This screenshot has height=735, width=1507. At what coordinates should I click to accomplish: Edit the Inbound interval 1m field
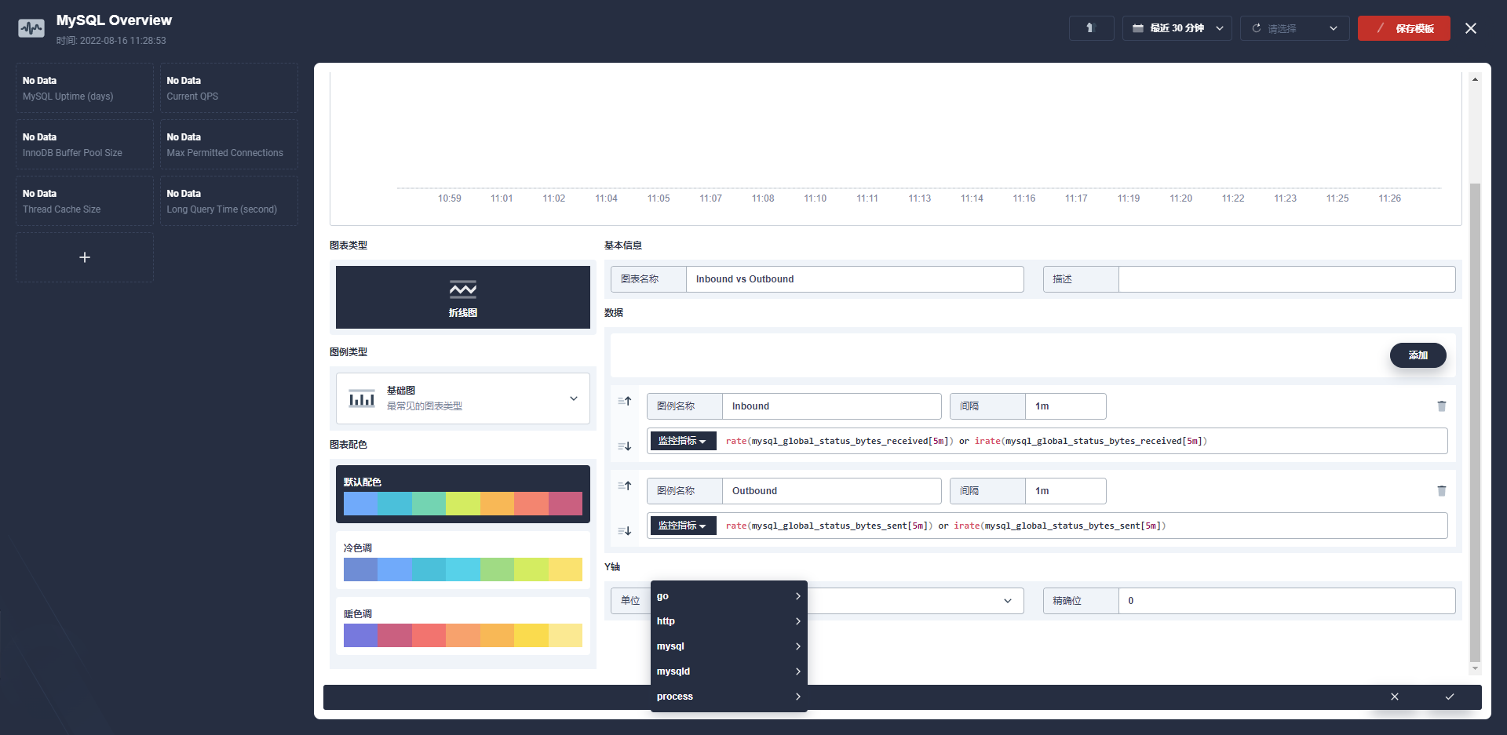1066,406
